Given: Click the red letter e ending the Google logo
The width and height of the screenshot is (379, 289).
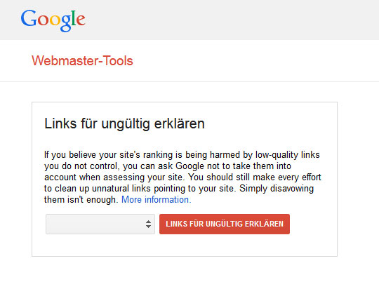Looking at the screenshot, I should [81, 20].
